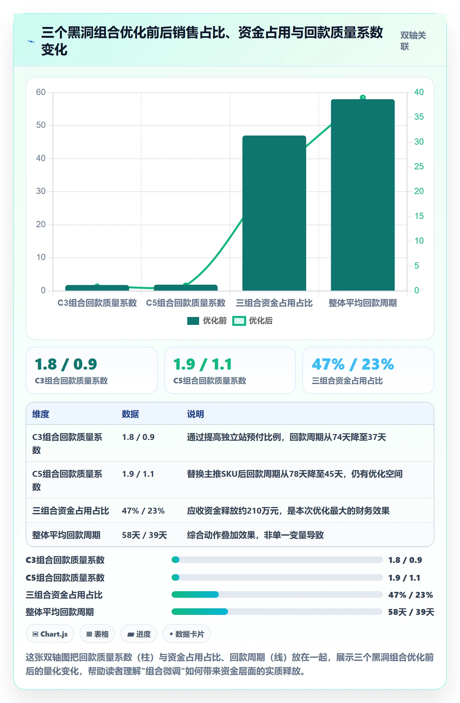Open the 47% / 23% data card
460x703 pixels.
click(368, 370)
